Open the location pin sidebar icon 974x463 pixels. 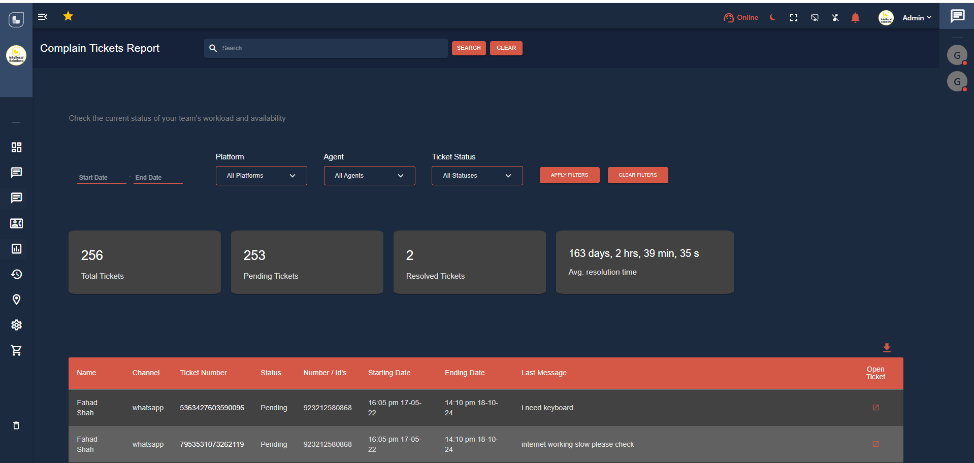pyautogui.click(x=16, y=300)
